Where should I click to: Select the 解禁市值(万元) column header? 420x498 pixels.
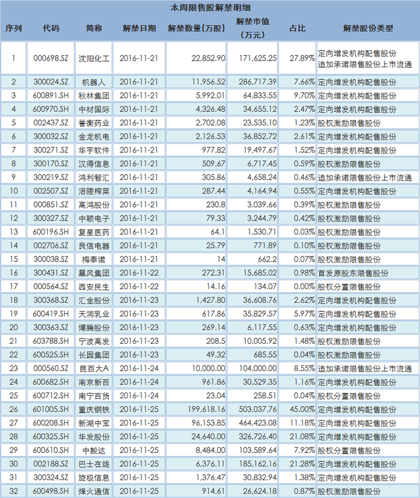[253, 28]
